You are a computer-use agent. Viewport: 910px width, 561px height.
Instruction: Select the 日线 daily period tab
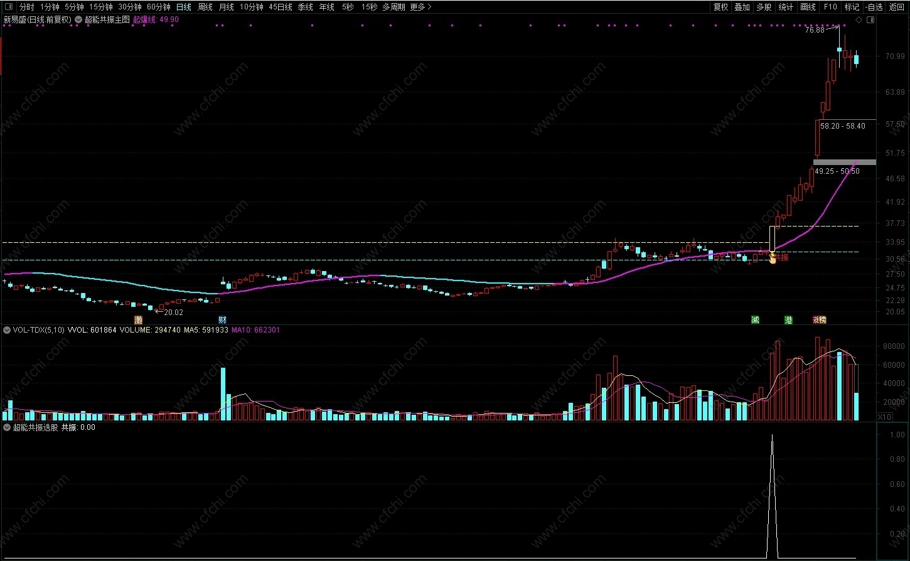[x=183, y=8]
